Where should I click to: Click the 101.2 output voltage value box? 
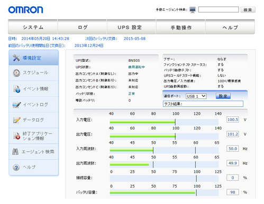click(233, 134)
